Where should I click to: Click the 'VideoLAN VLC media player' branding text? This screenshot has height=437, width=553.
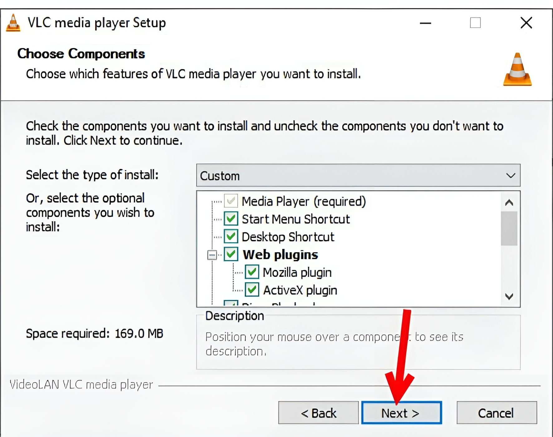point(81,385)
